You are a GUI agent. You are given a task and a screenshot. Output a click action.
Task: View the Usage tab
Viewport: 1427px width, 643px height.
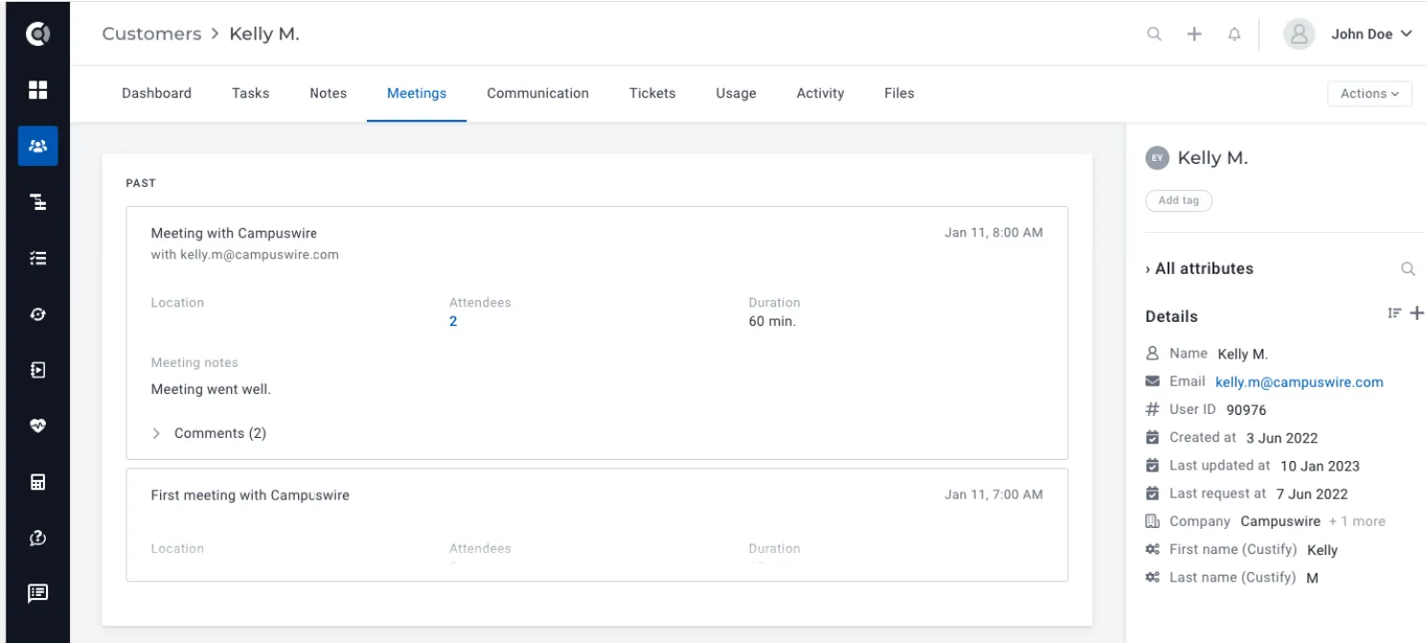736,93
